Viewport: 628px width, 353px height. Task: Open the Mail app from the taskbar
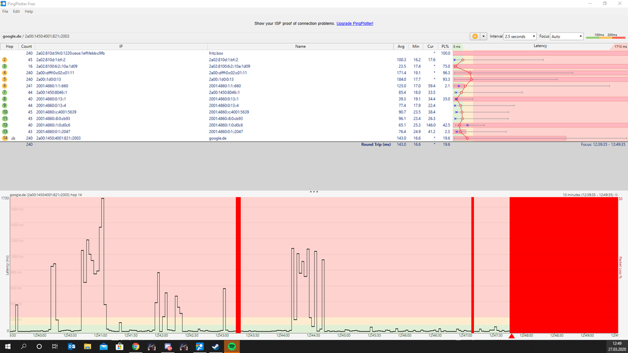click(103, 347)
